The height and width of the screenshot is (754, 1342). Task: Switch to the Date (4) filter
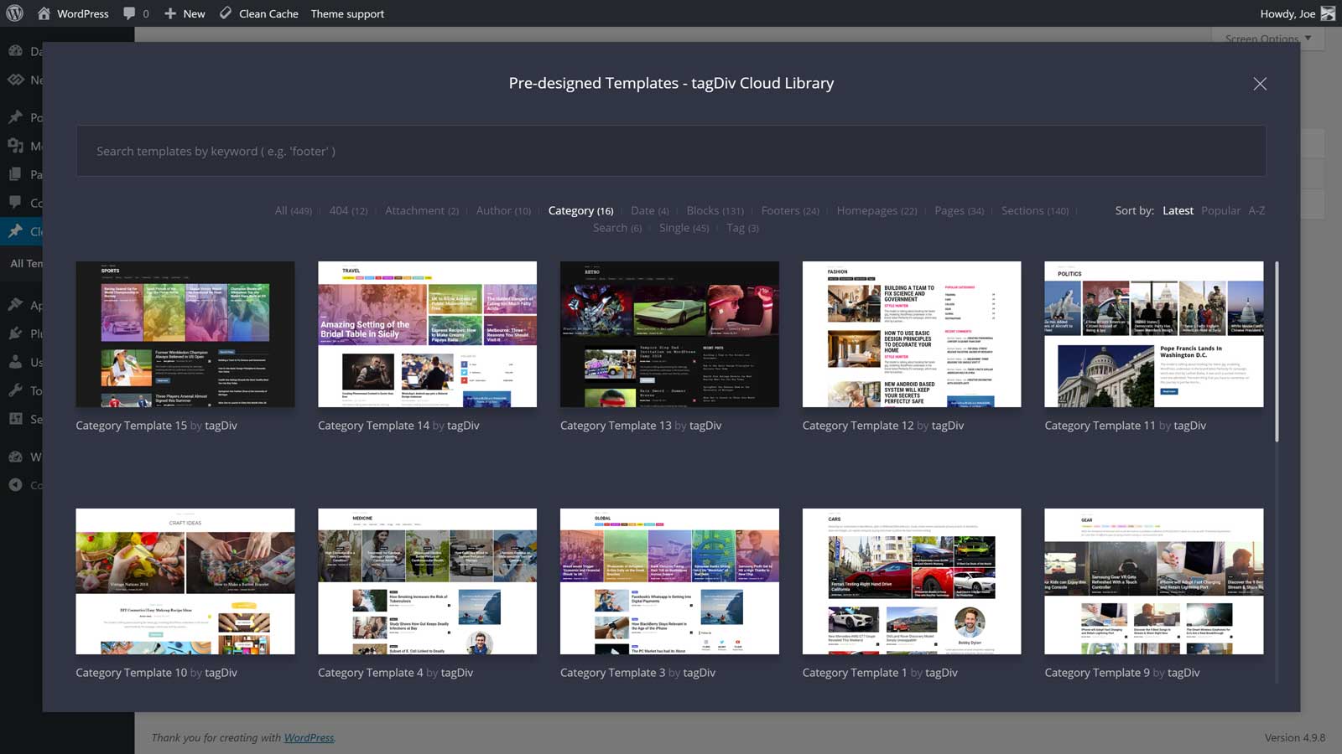coord(650,210)
